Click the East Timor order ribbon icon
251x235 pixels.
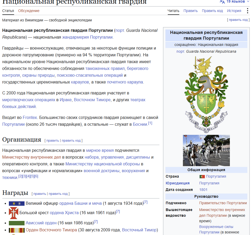17,230
